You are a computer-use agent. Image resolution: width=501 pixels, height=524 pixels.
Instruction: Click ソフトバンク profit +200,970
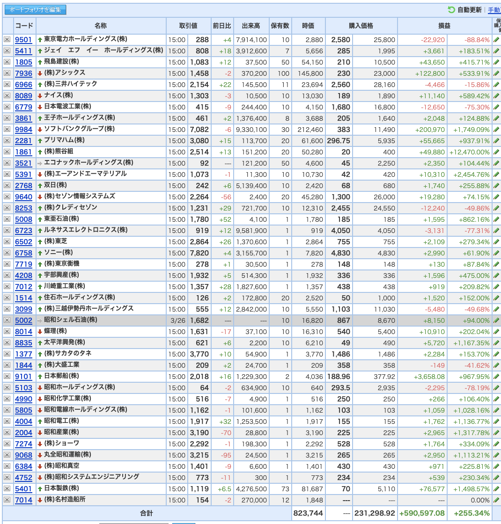click(430, 130)
